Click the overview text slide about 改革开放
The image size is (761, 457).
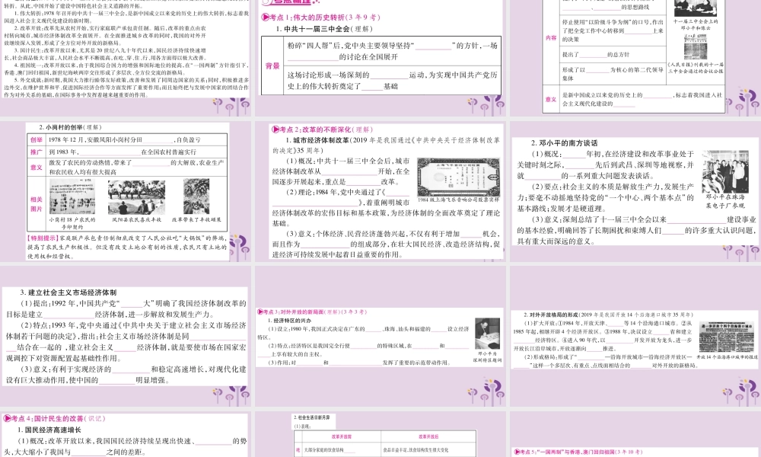coord(126,58)
